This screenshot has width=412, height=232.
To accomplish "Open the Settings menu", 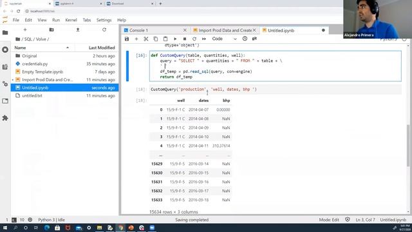I will click(x=104, y=20).
